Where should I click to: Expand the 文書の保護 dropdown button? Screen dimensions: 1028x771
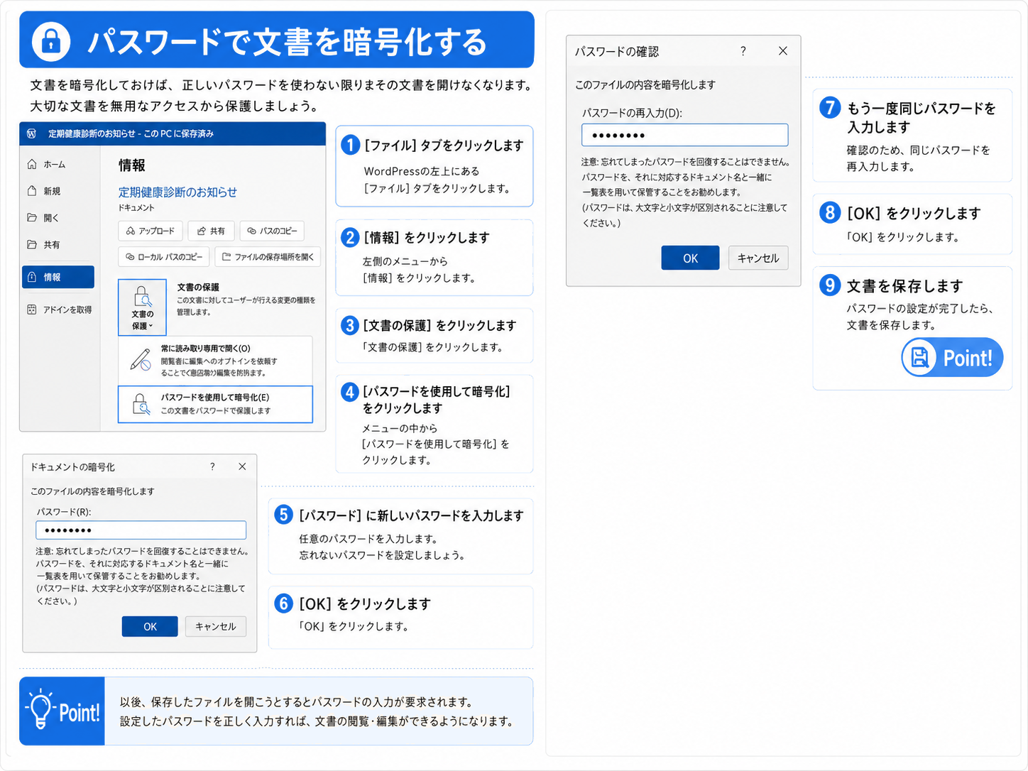tap(142, 307)
